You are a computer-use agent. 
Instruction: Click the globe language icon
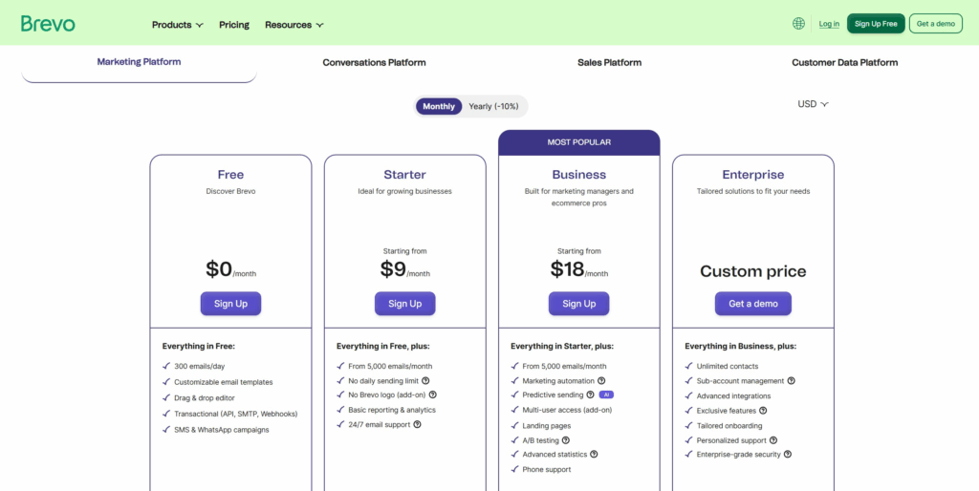pyautogui.click(x=798, y=24)
